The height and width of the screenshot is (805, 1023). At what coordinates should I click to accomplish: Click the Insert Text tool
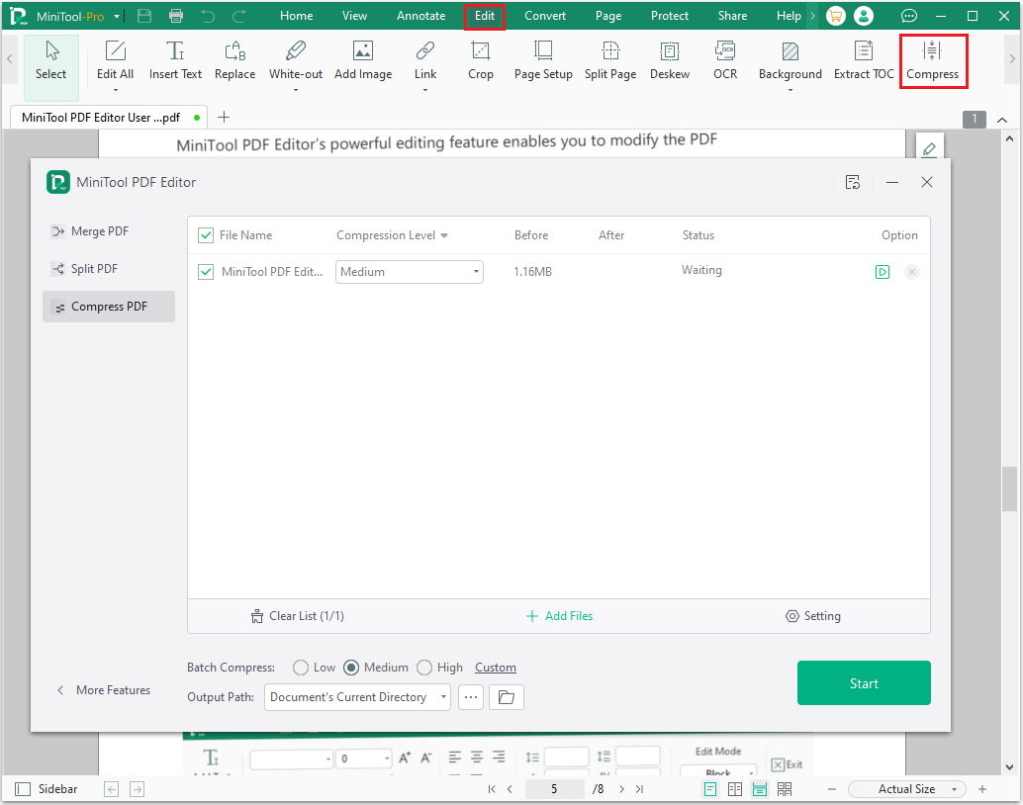point(175,60)
